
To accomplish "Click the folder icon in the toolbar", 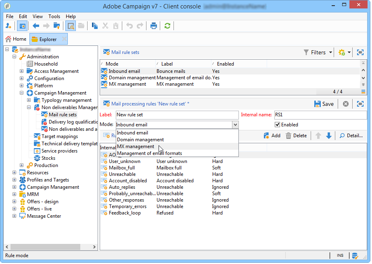I will [x=81, y=26].
